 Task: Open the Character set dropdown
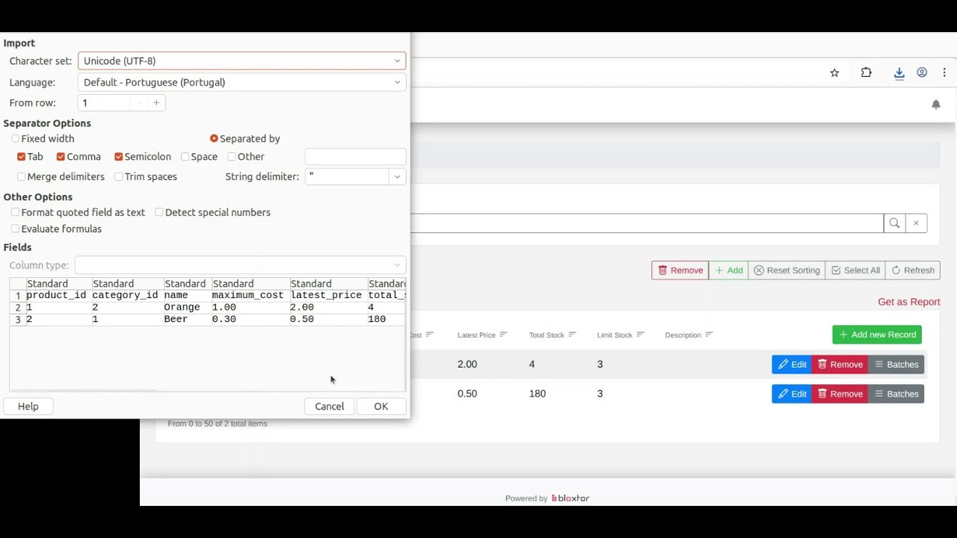coord(241,61)
